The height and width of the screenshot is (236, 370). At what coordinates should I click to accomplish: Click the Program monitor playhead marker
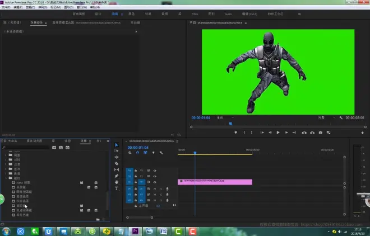(x=231, y=124)
